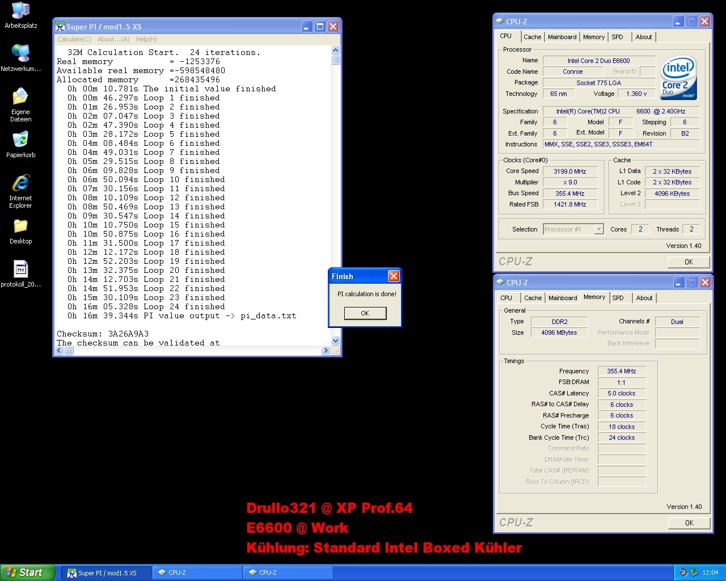Click the Cycle Time (Tras) value 18 clocks
This screenshot has width=726, height=581.
coord(622,427)
